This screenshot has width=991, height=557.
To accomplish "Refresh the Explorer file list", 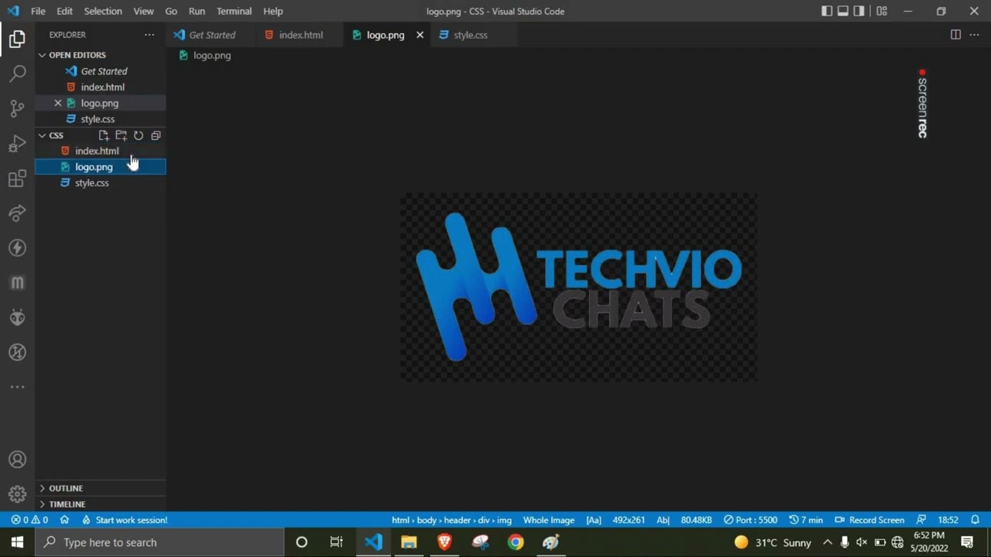I will click(x=139, y=135).
